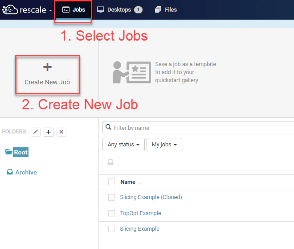Click the plus icon for Create New Job
Viewport: 294px width, 249px height.
(47, 67)
